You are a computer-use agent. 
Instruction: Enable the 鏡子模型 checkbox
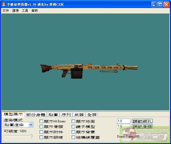pos(73,127)
